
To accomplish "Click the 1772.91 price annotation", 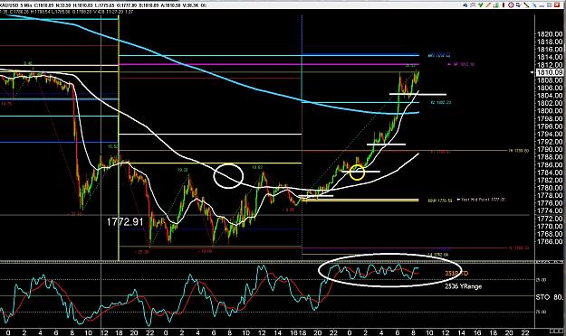I will pos(125,222).
